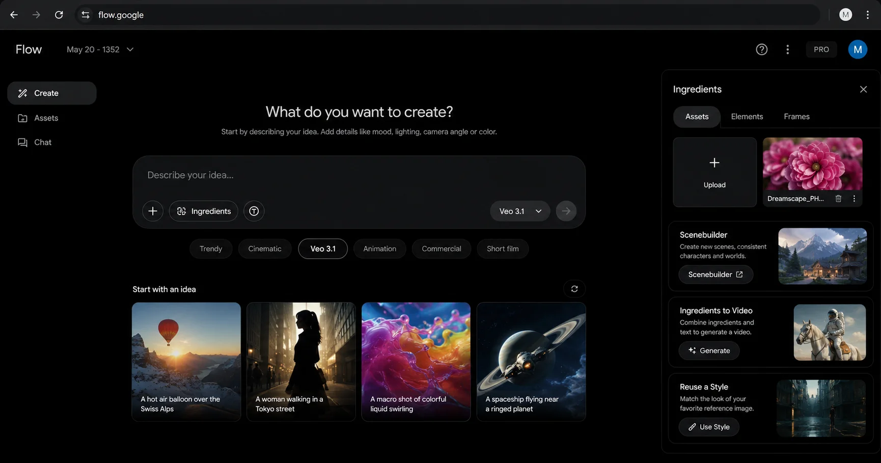Click the Ingredients to Video heading

click(716, 310)
